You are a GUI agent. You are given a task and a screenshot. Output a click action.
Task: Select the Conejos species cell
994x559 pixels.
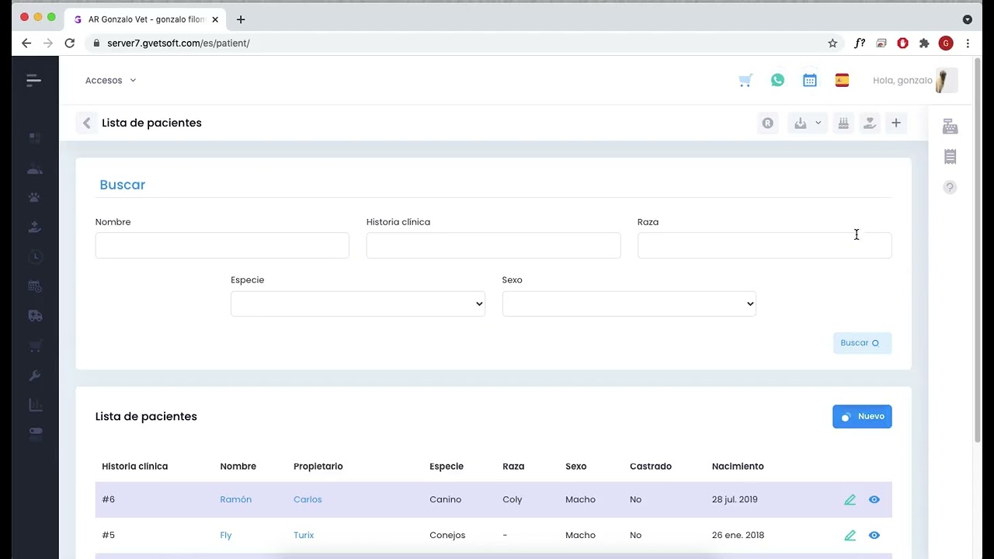pyautogui.click(x=447, y=535)
